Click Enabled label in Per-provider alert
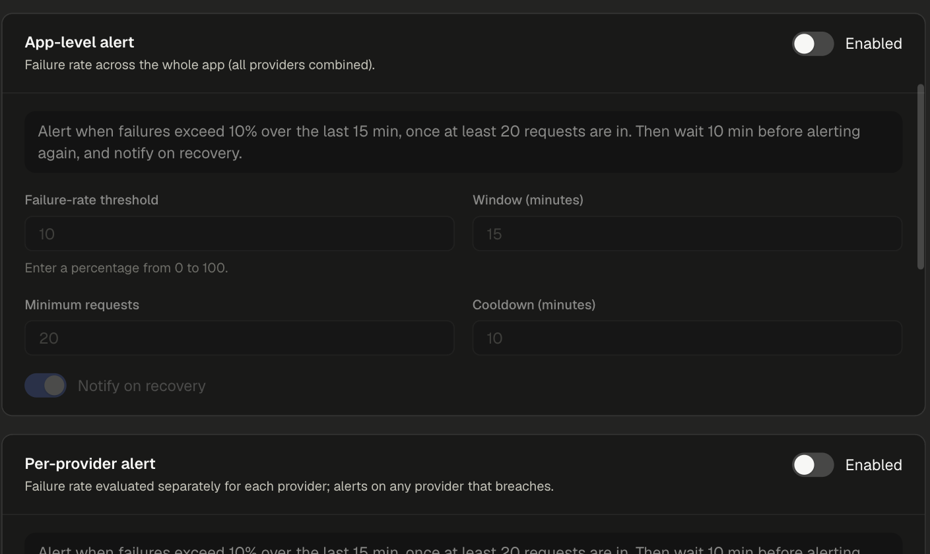This screenshot has height=554, width=930. pos(873,466)
